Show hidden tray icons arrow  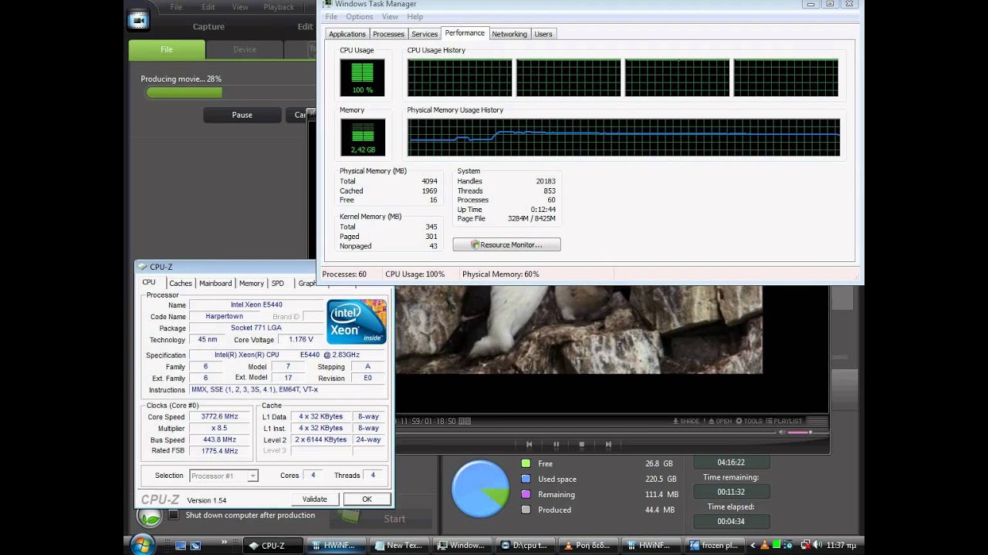[753, 545]
